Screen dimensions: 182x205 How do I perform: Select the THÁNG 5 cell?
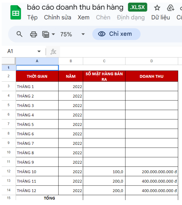click(37, 124)
